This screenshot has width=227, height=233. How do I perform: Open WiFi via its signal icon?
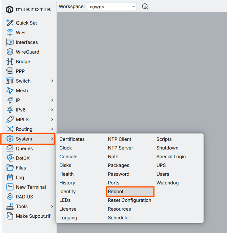(x=10, y=33)
